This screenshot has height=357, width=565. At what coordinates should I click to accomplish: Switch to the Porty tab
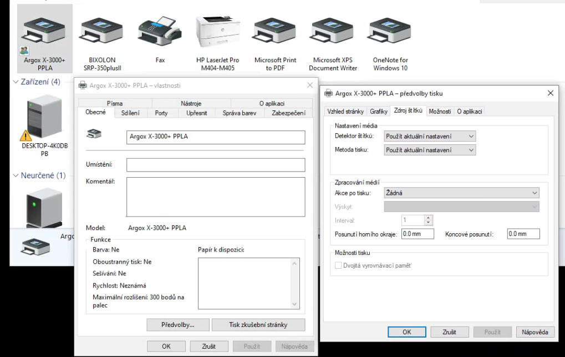[161, 113]
